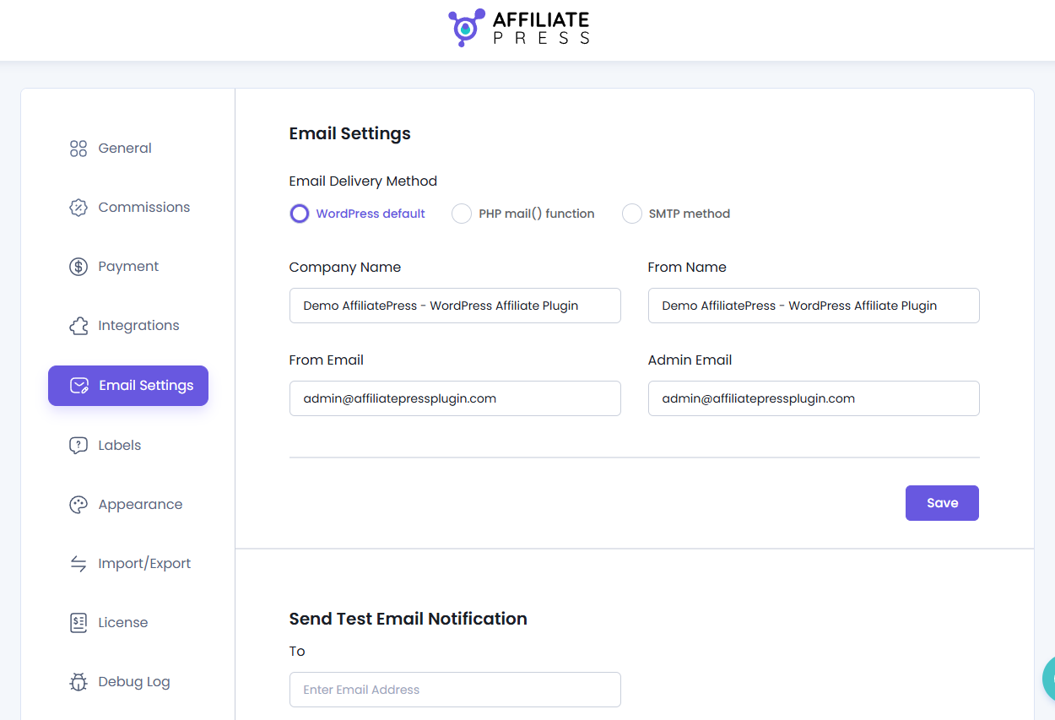Click the Labels question-mark icon
The image size is (1055, 720).
[78, 445]
